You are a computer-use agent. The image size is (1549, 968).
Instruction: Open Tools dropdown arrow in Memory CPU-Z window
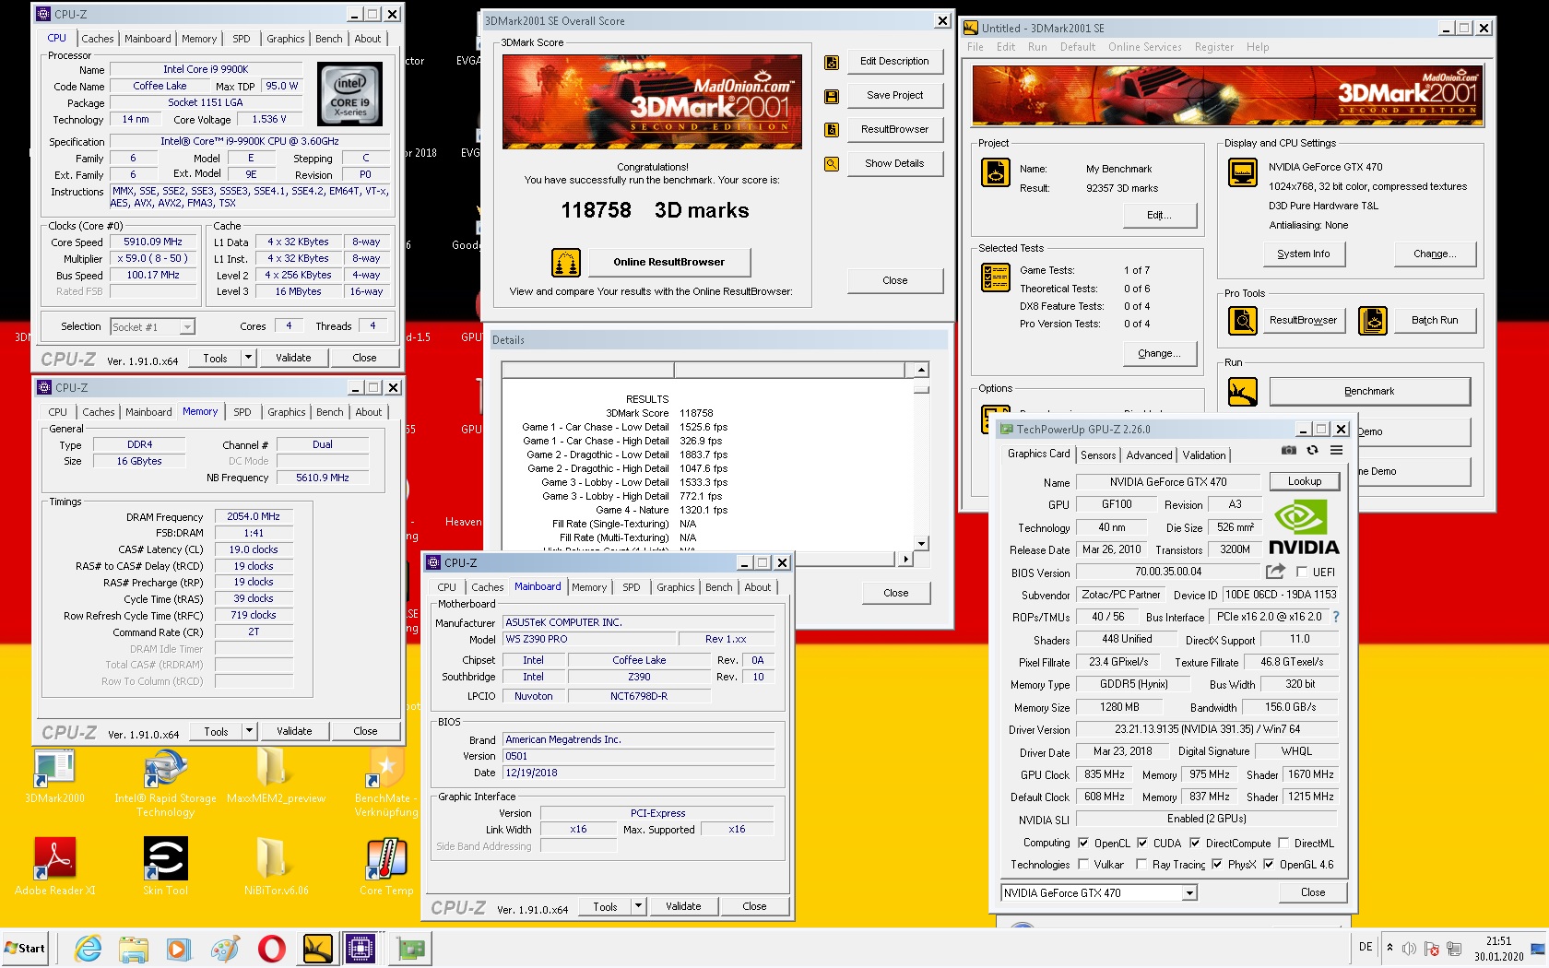click(x=249, y=731)
